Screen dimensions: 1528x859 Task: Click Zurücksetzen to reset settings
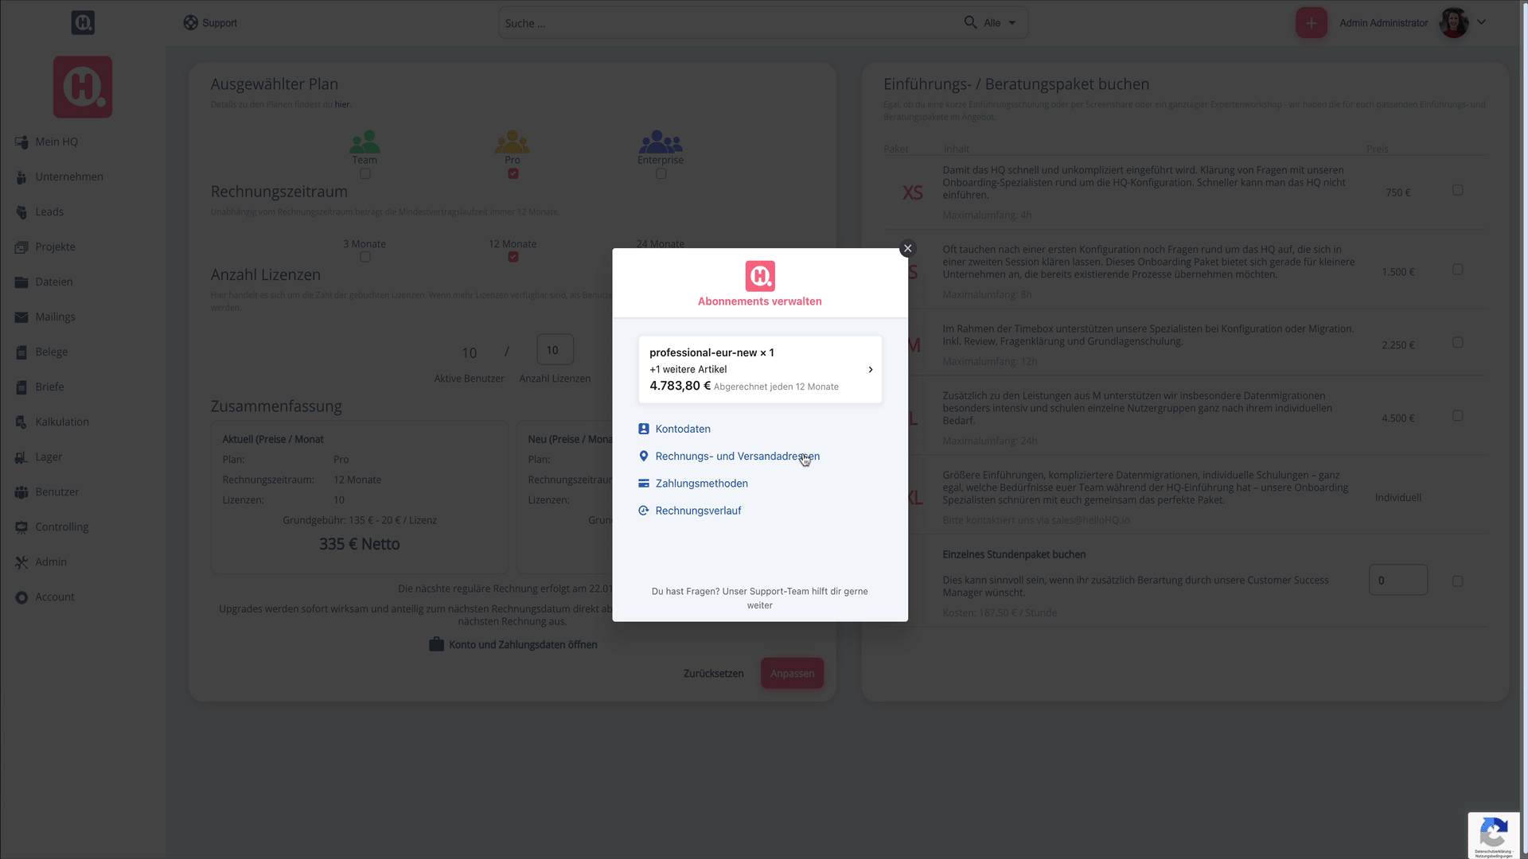coord(714,674)
